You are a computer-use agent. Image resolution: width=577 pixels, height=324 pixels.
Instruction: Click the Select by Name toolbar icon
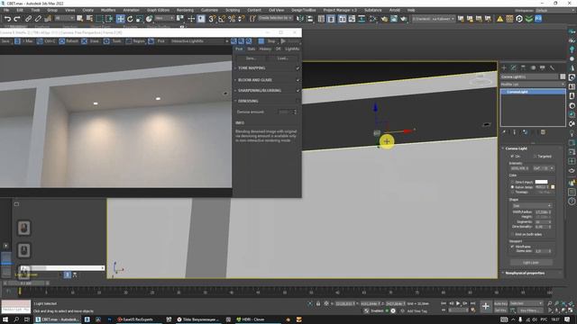[x=89, y=19]
